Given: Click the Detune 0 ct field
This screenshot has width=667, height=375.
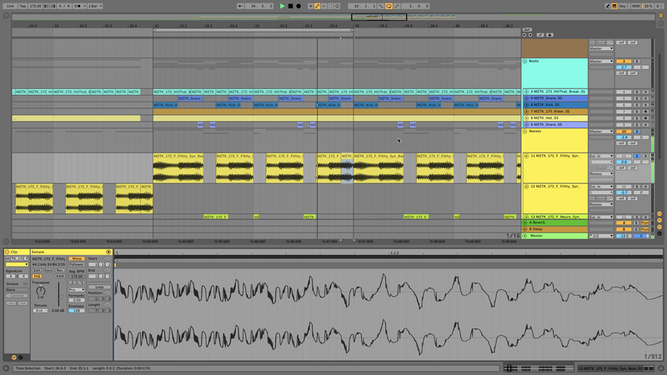Looking at the screenshot, I should point(40,311).
